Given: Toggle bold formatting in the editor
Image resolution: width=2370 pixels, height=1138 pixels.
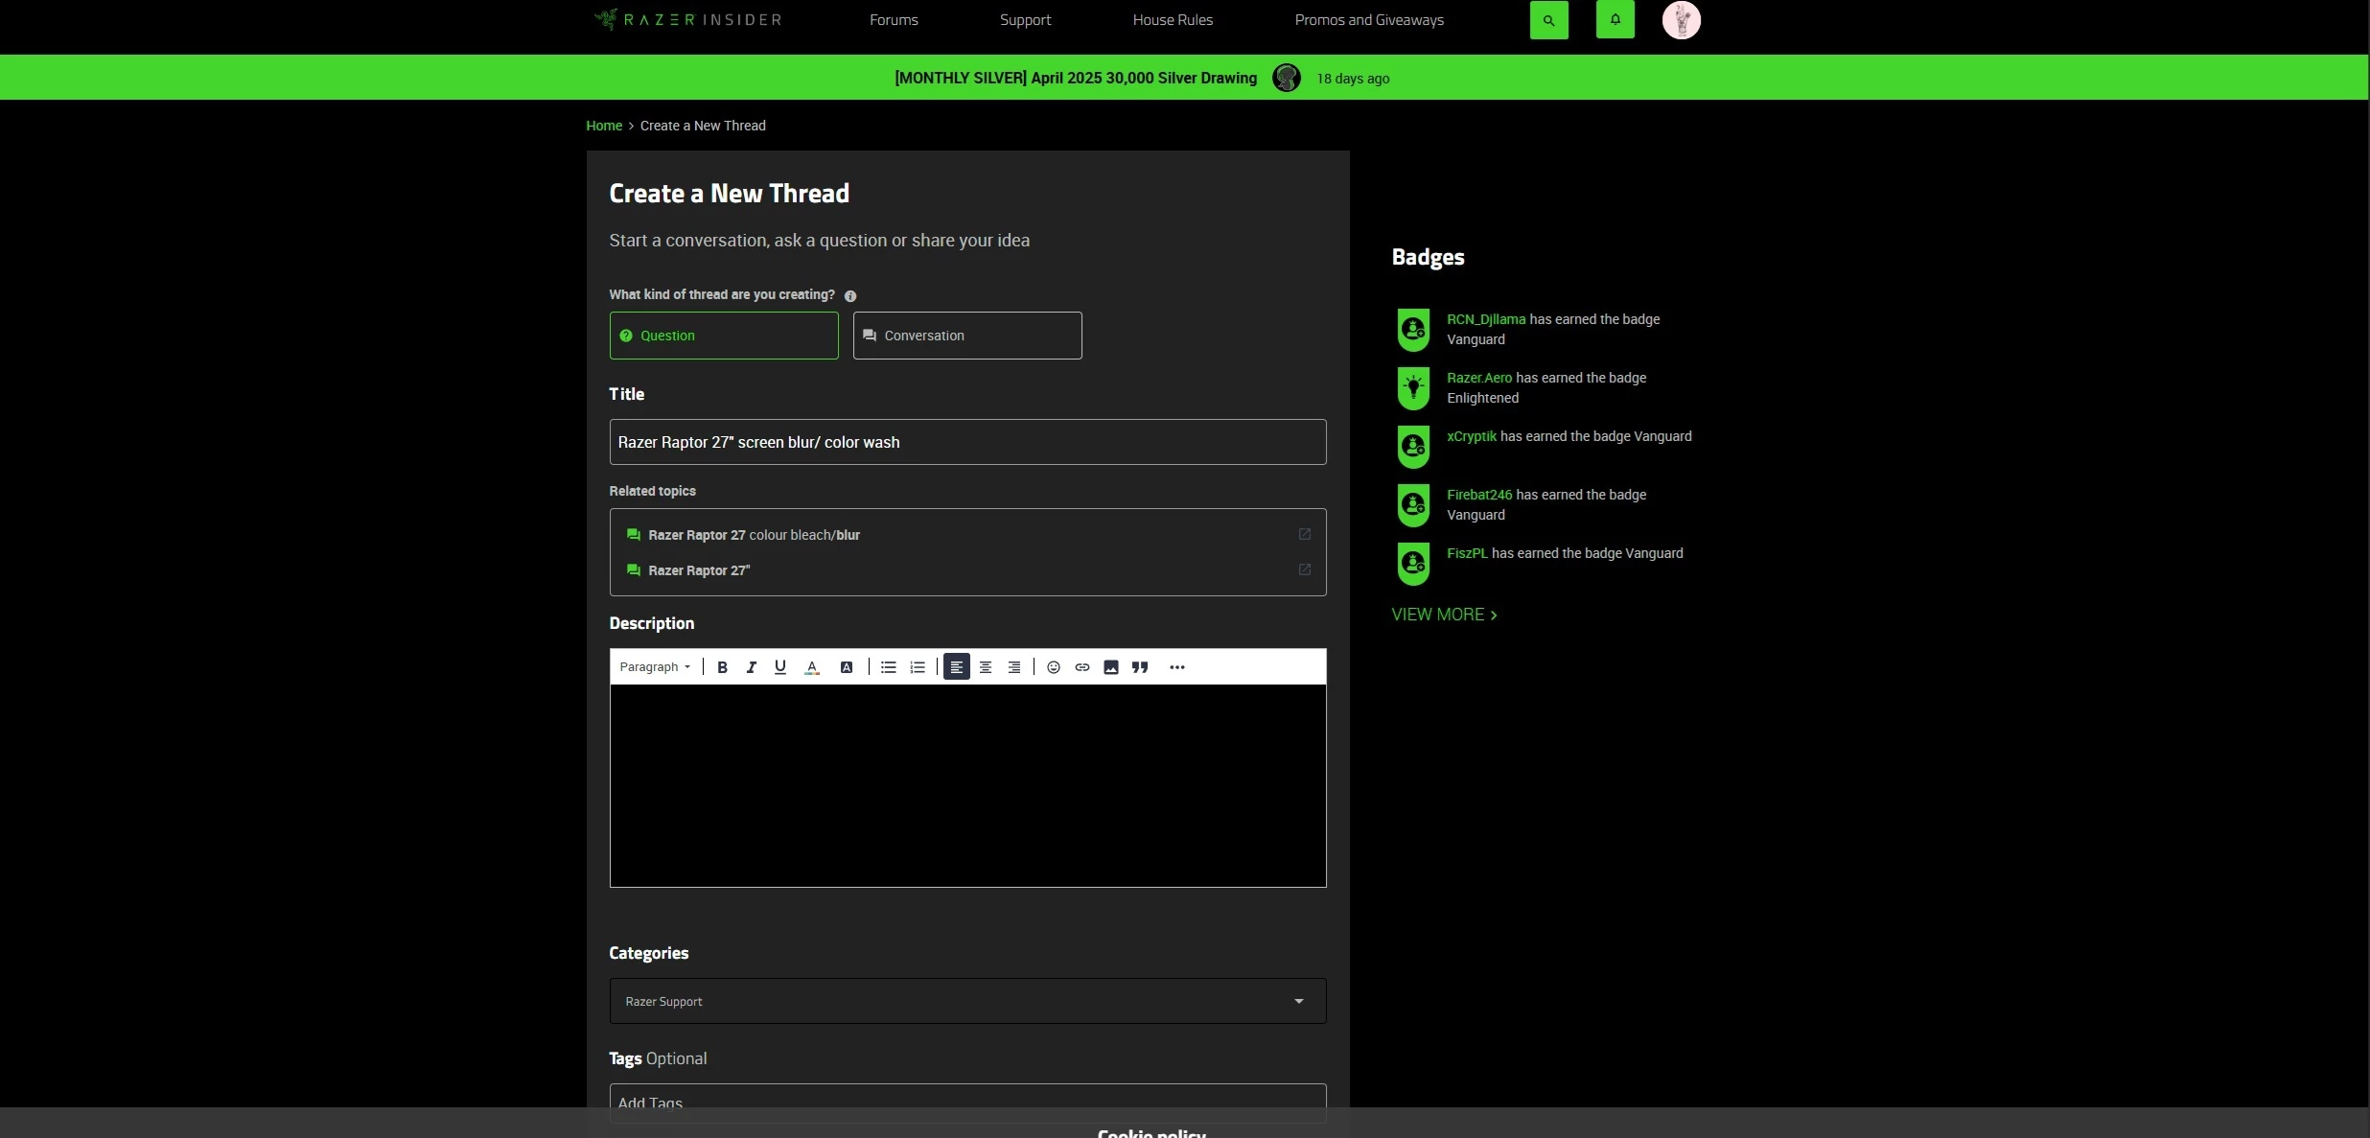Looking at the screenshot, I should pyautogui.click(x=722, y=667).
